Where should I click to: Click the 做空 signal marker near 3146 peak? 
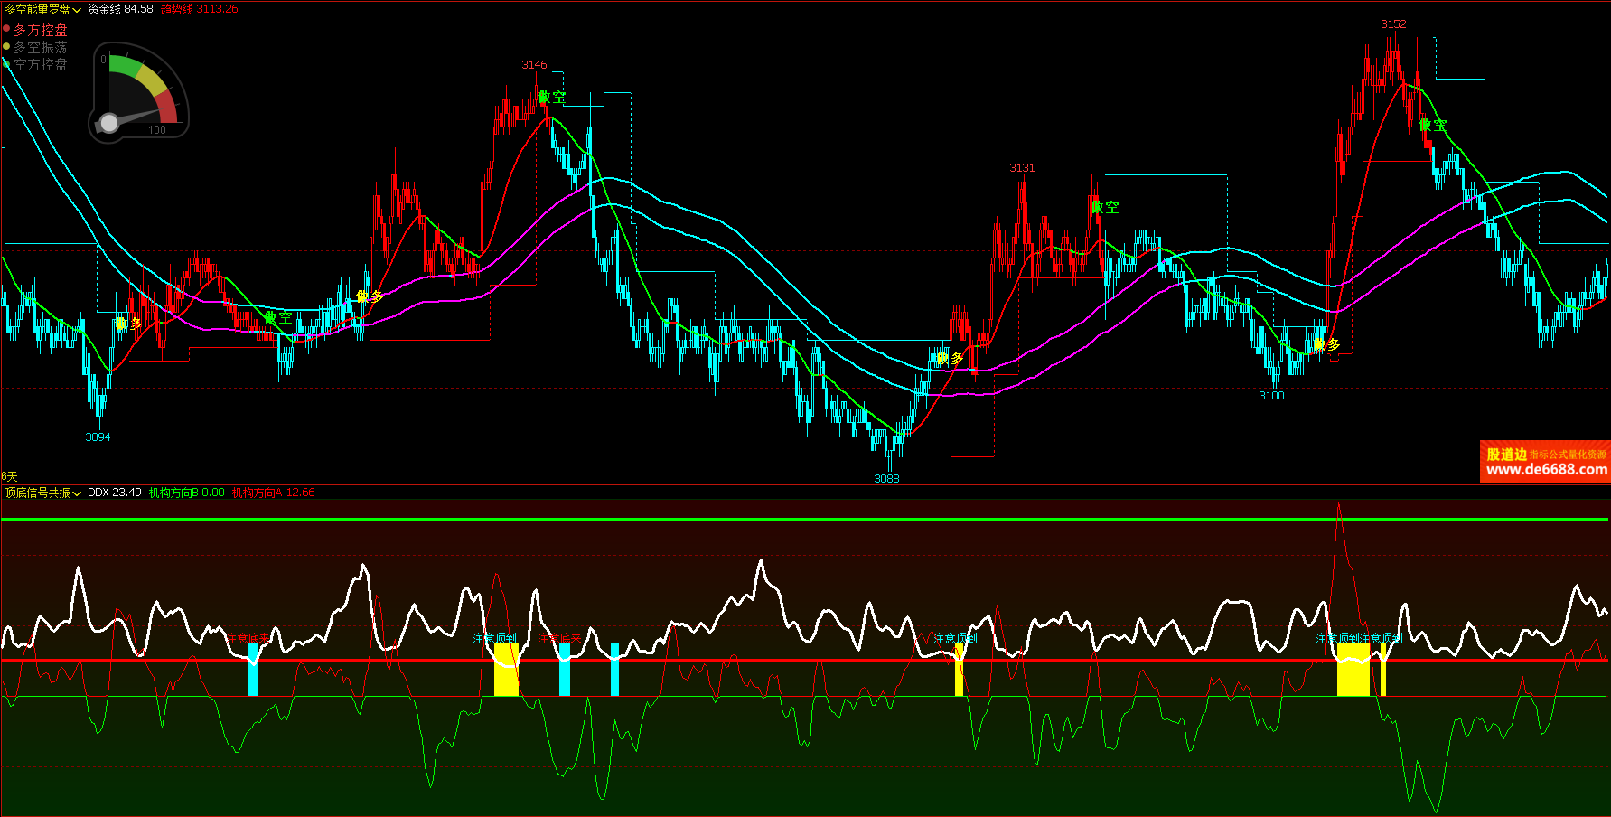[x=552, y=97]
